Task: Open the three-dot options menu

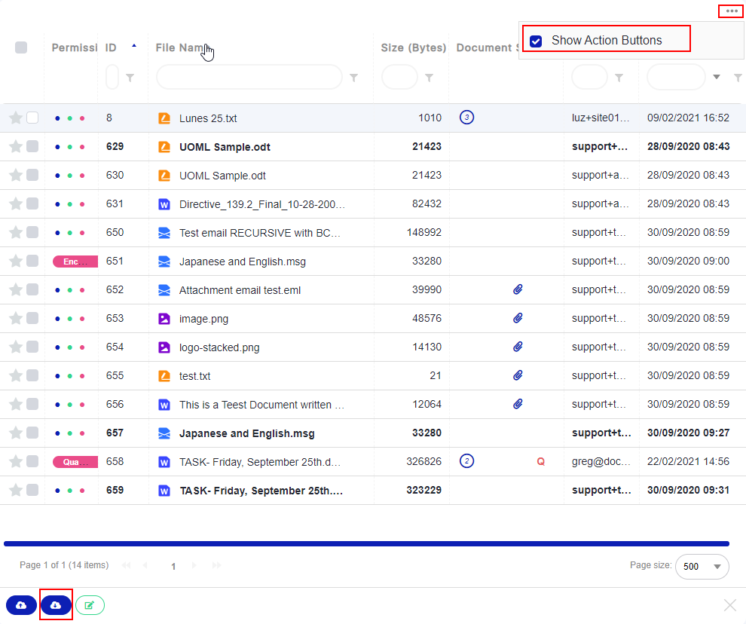Action: point(731,11)
